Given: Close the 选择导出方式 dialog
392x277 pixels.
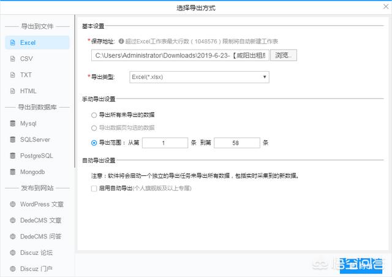Looking at the screenshot, I should coord(386,7).
